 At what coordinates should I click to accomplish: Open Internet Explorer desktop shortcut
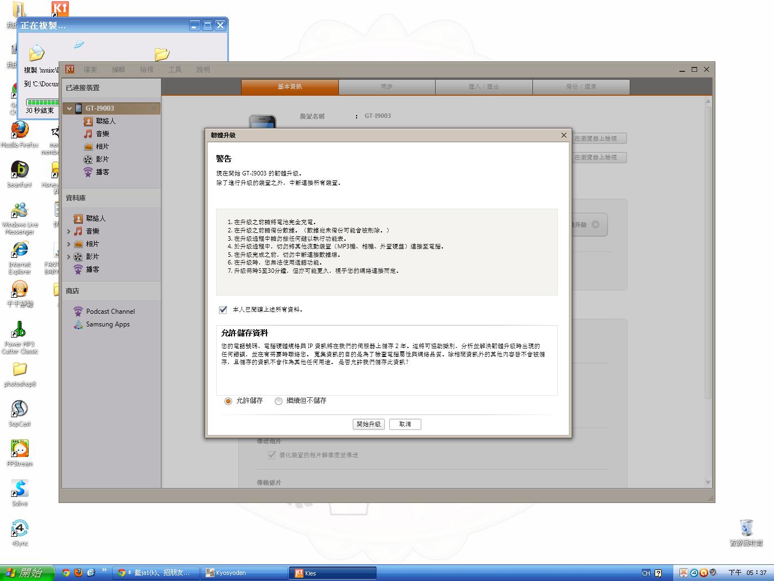click(x=20, y=258)
